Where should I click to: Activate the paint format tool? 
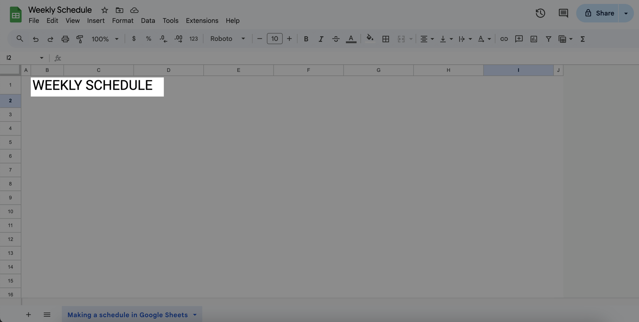80,39
